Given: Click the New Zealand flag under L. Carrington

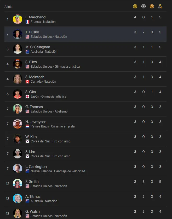Looking at the screenshot, I should click(x=27, y=171).
